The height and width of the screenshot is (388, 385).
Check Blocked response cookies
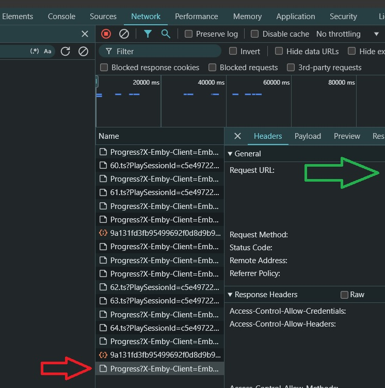104,67
